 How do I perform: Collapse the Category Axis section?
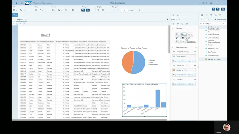point(174,52)
